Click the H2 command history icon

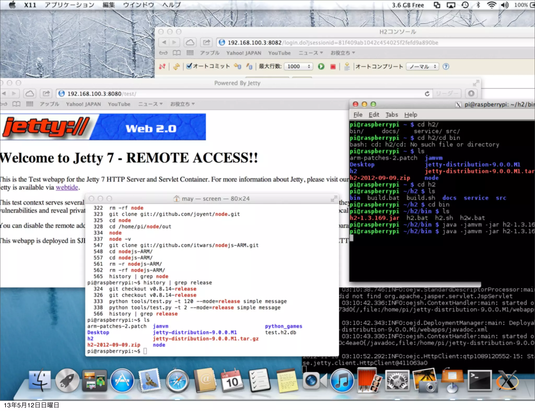[347, 67]
